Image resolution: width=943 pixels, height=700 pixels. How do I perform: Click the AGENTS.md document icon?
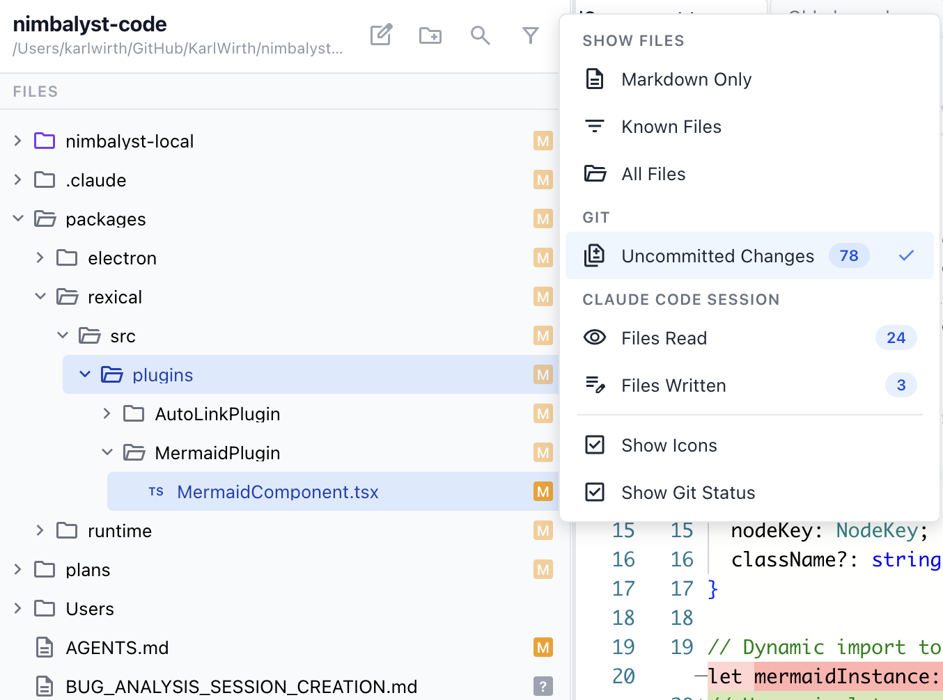[45, 648]
